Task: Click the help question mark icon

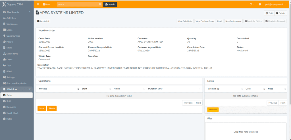Action: point(260,4)
